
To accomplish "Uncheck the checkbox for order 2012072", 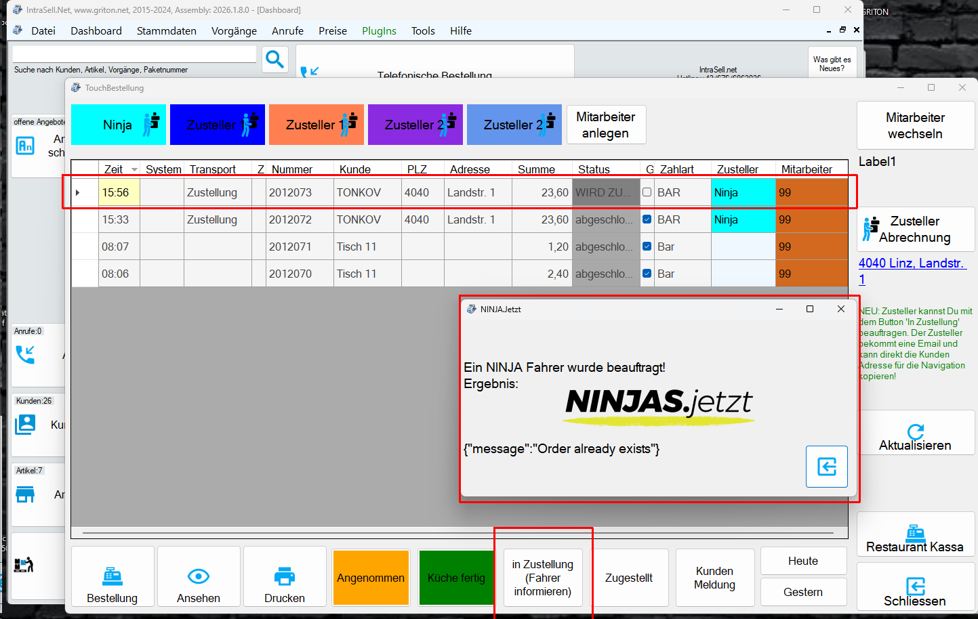I will (647, 219).
